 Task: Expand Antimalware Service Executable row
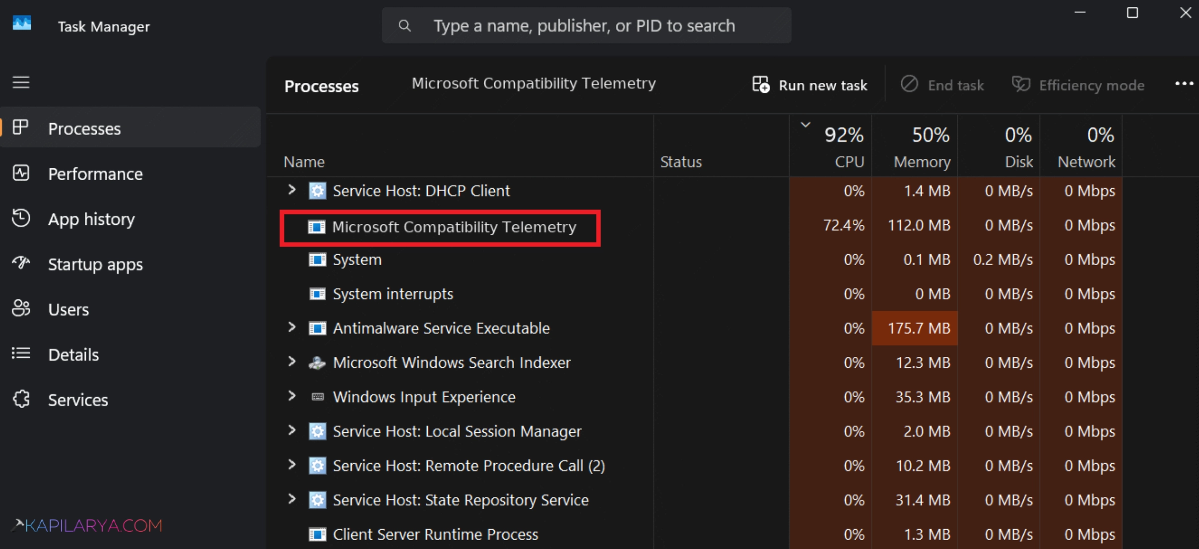[x=292, y=328]
